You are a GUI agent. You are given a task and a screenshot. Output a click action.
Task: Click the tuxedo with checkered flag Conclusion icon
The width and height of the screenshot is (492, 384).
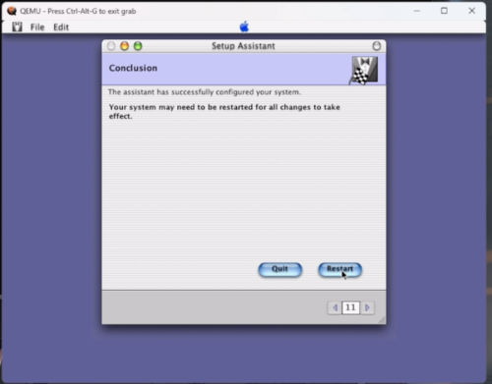tap(364, 71)
